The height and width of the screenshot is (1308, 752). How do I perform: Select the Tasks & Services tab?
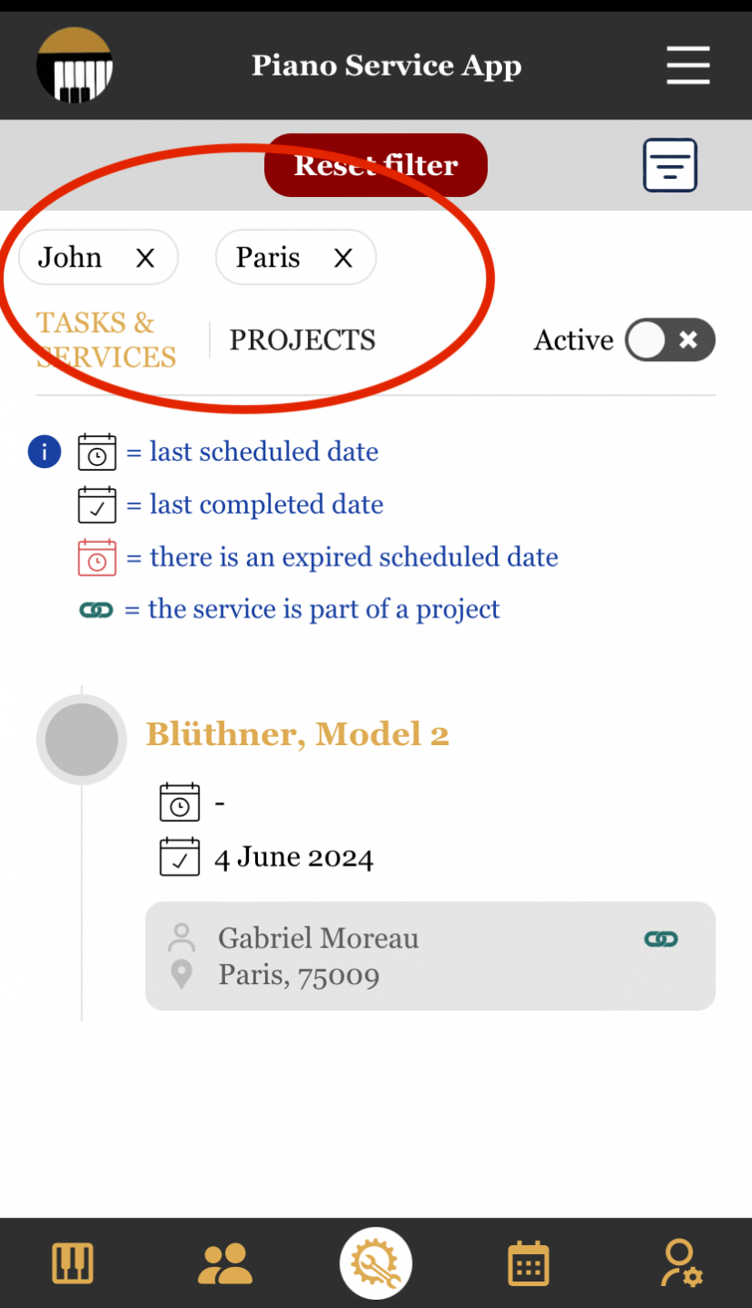point(106,340)
